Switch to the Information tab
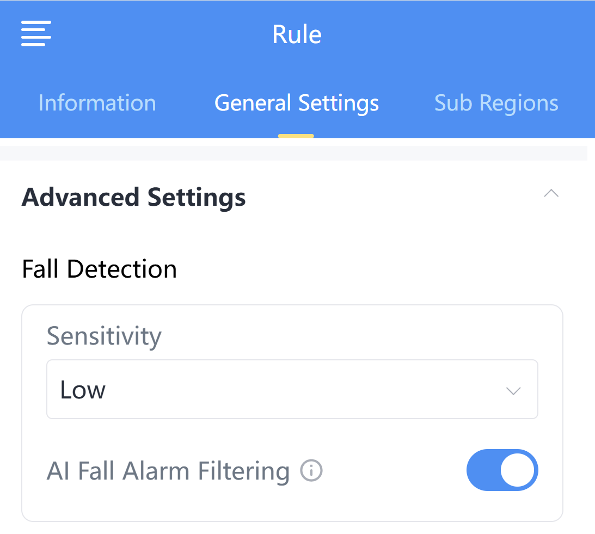Viewport: 595px width, 534px height. [97, 103]
